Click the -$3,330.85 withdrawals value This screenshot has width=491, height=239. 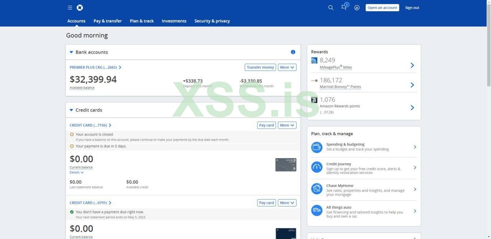pos(251,81)
